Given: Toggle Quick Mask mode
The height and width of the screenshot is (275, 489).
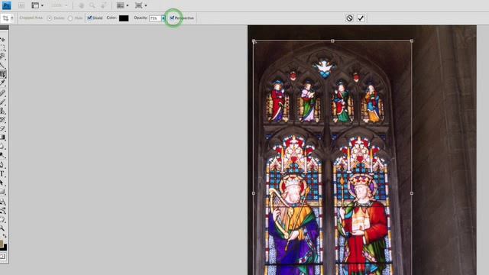Looking at the screenshot, I should [x=2, y=257].
